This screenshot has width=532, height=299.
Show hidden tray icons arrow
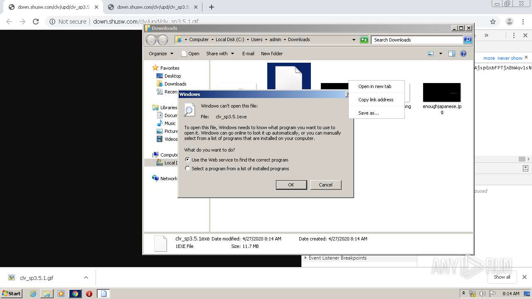(x=463, y=294)
